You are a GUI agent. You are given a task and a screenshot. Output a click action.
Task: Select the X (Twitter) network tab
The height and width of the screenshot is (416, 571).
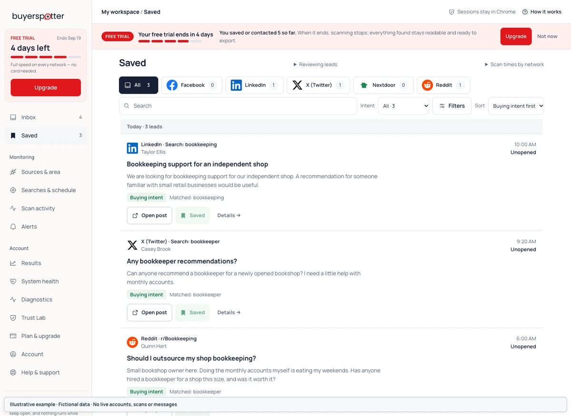coord(318,85)
